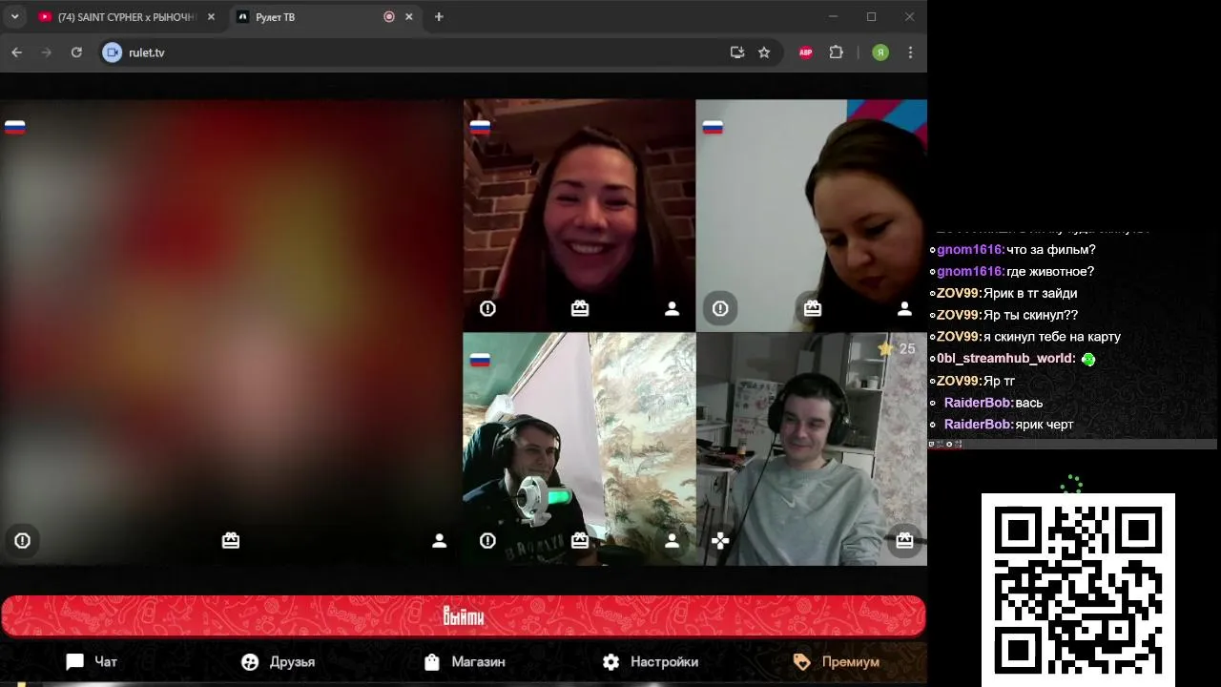The width and height of the screenshot is (1221, 687).
Task: Send a gift in the top-right video tile
Action: (x=813, y=308)
